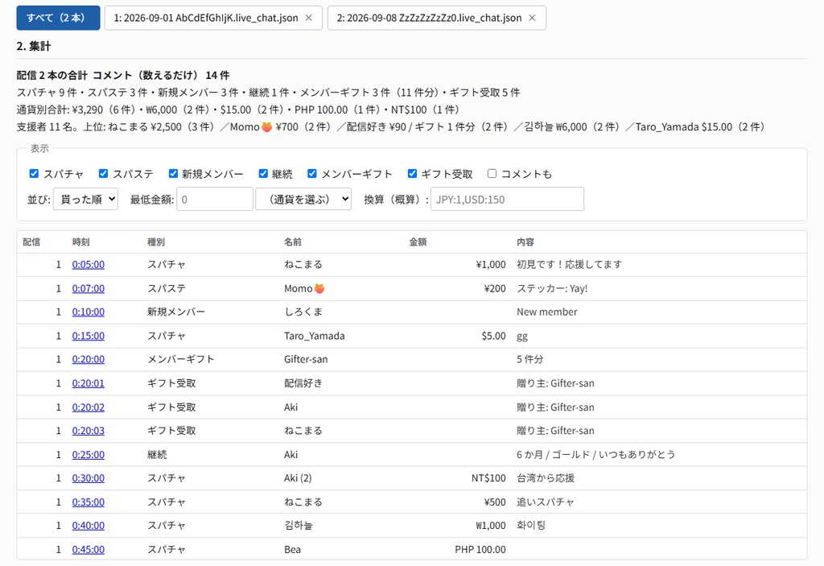Select the 6 か月 / ゴールド content cell
824x566 pixels.
coord(596,454)
